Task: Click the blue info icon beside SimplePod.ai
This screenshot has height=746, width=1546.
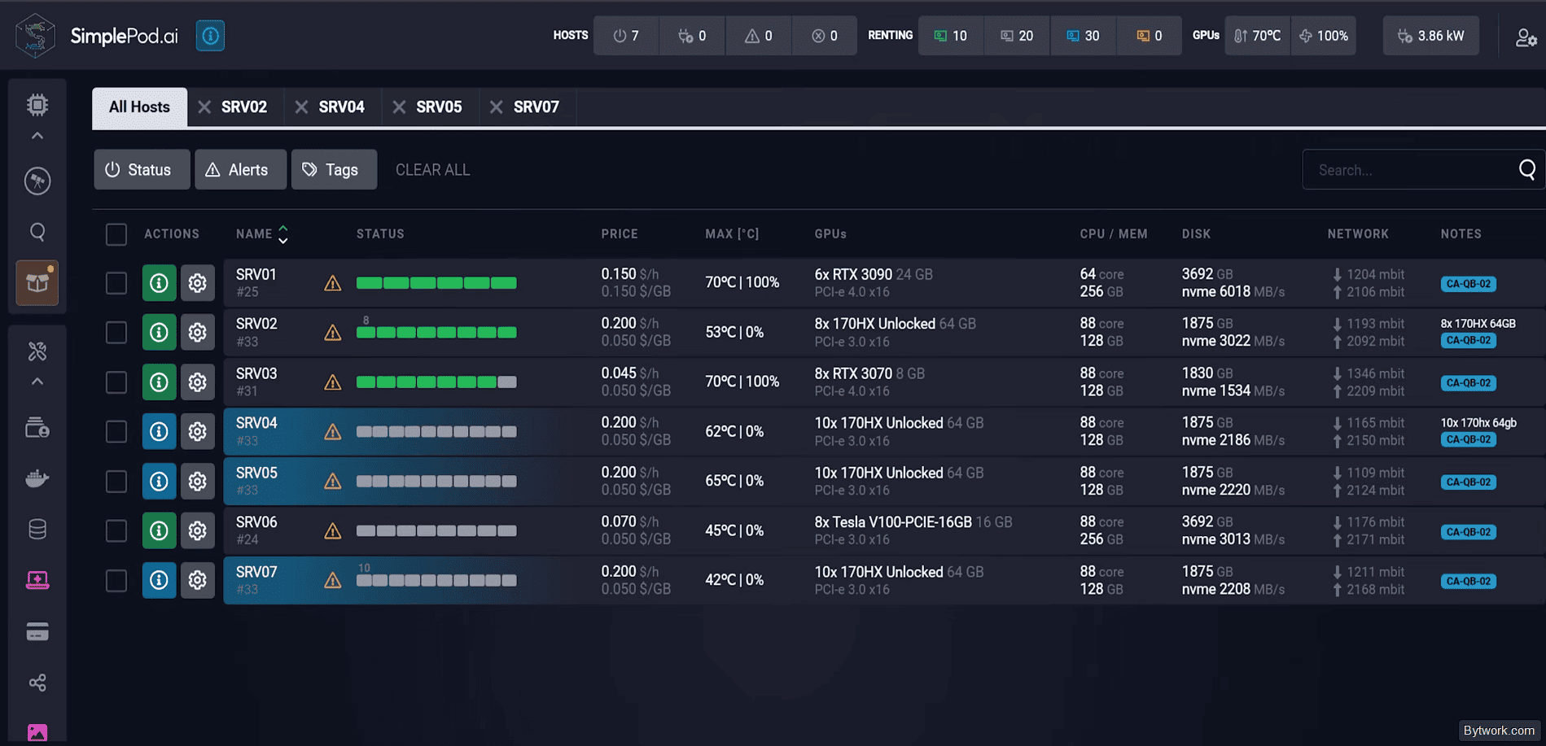Action: pos(210,36)
